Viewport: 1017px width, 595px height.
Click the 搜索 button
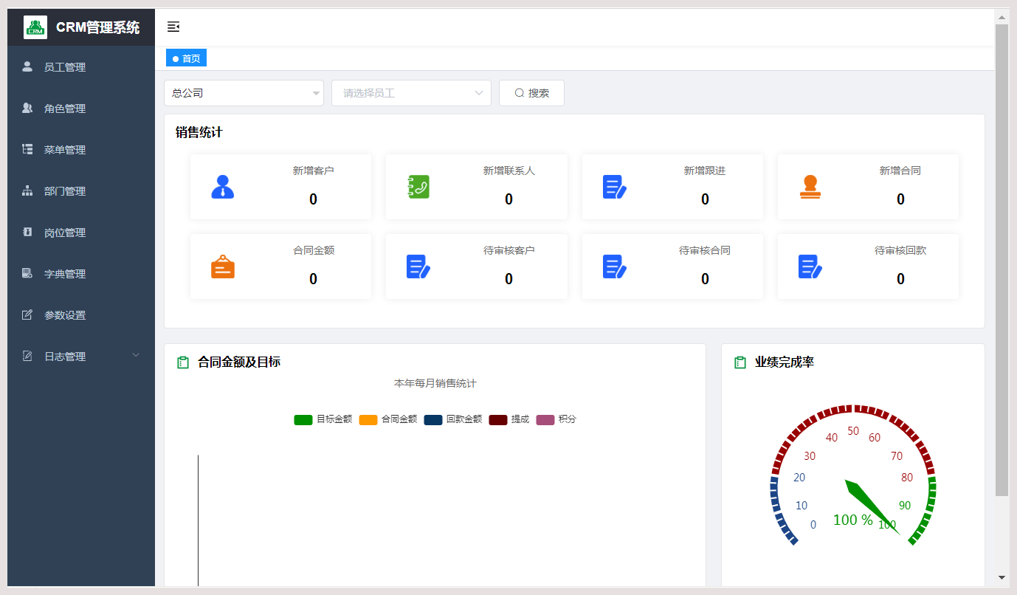tap(531, 93)
